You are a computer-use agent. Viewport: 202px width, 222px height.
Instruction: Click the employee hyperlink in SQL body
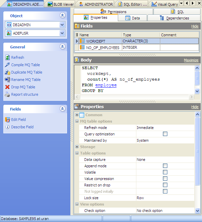(x=106, y=85)
